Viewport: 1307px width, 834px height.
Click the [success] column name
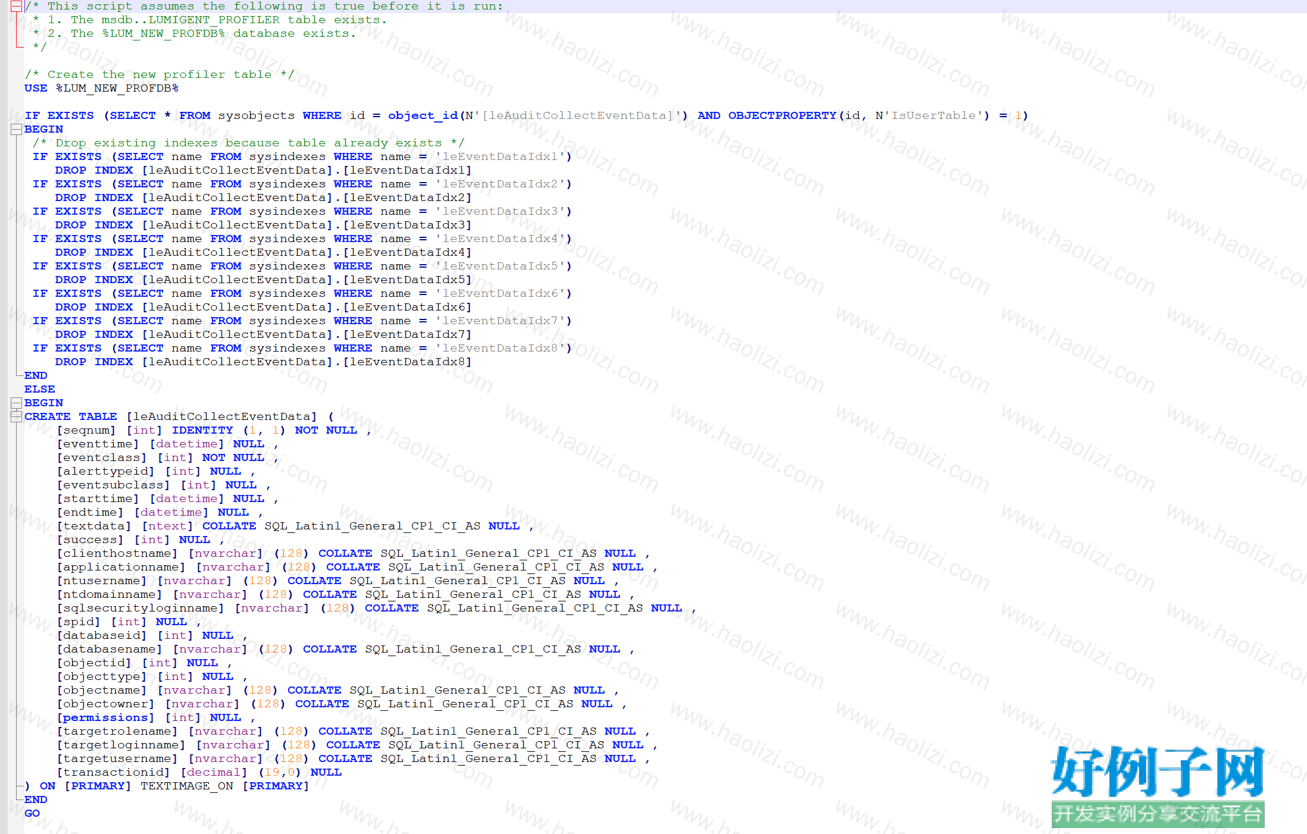(90, 540)
